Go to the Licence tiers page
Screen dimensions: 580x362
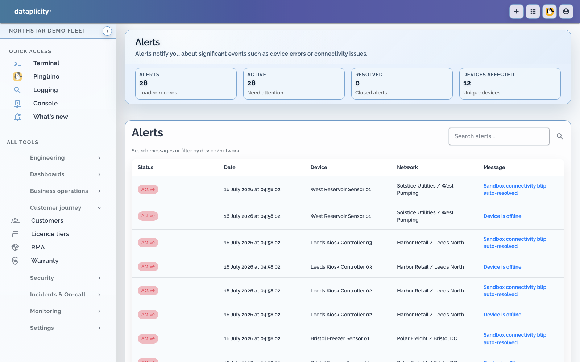point(50,234)
